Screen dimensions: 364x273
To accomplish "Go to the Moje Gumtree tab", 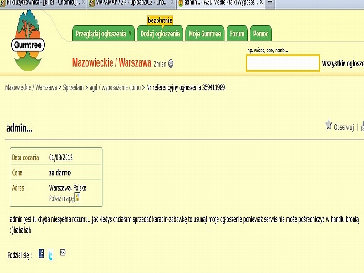I will coord(205,34).
